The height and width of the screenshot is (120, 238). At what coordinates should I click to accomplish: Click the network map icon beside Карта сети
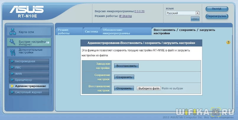pos(13,32)
